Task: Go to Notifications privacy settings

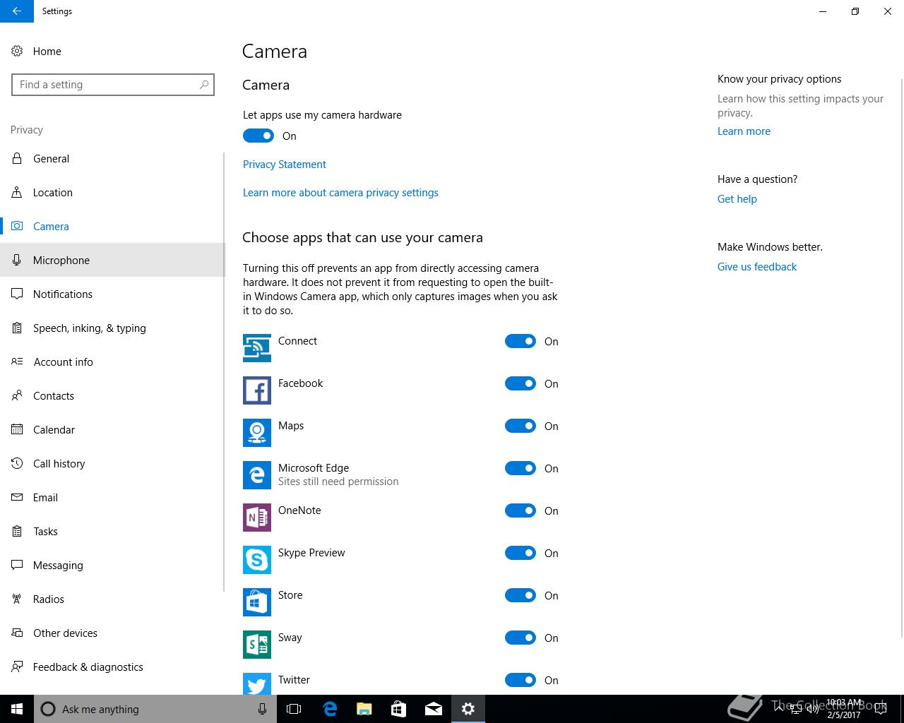Action: click(x=112, y=294)
